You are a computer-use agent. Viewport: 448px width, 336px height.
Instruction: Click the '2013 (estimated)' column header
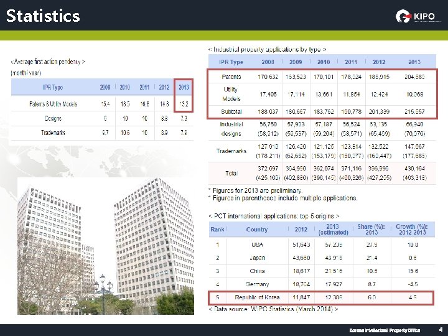[x=333, y=230]
